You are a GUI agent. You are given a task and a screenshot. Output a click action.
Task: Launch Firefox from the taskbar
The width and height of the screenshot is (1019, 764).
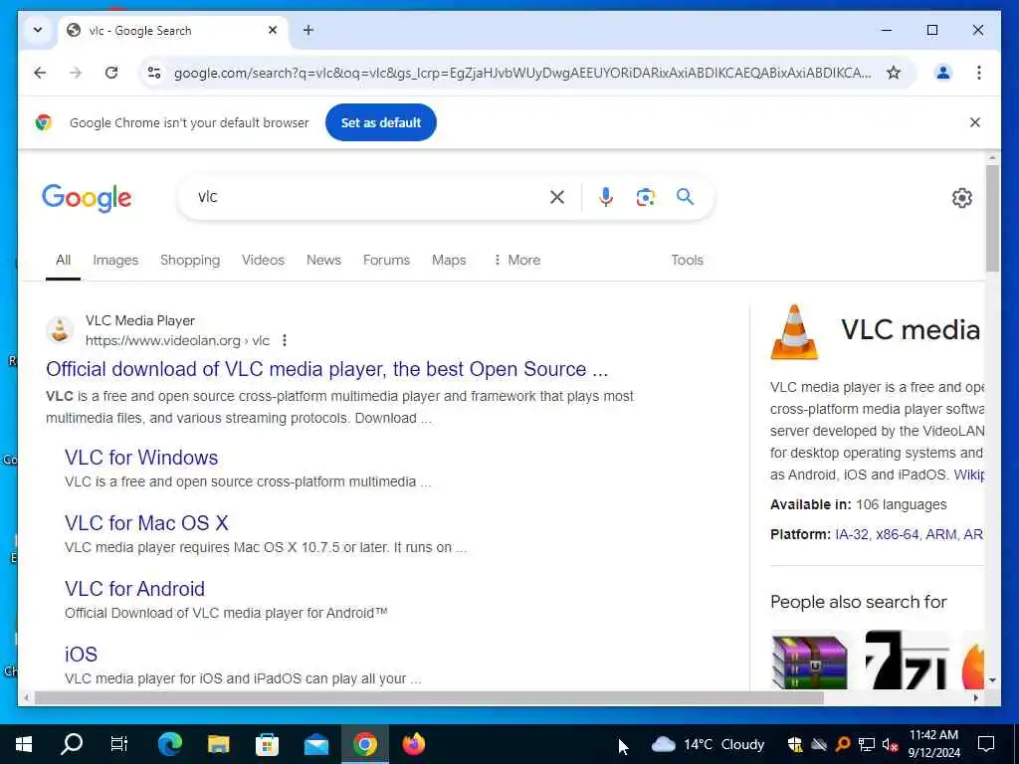click(x=414, y=744)
